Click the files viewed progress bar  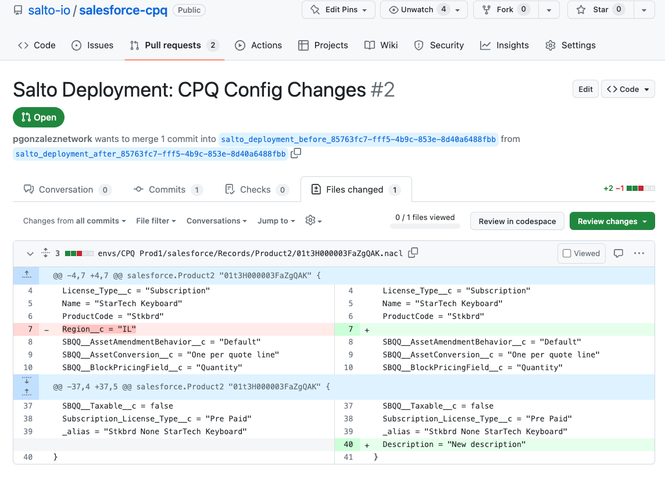pyautogui.click(x=425, y=226)
